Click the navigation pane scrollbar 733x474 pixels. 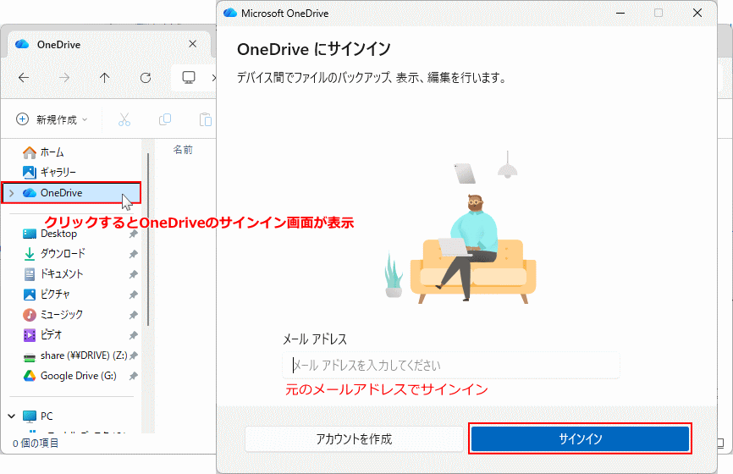tap(148, 240)
